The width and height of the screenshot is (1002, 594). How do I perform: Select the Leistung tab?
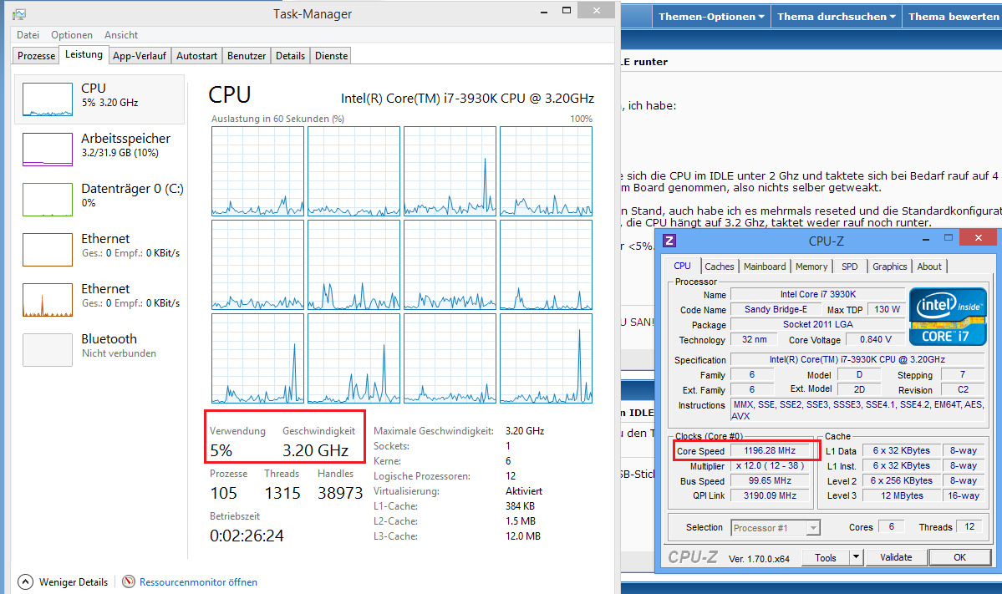point(84,55)
